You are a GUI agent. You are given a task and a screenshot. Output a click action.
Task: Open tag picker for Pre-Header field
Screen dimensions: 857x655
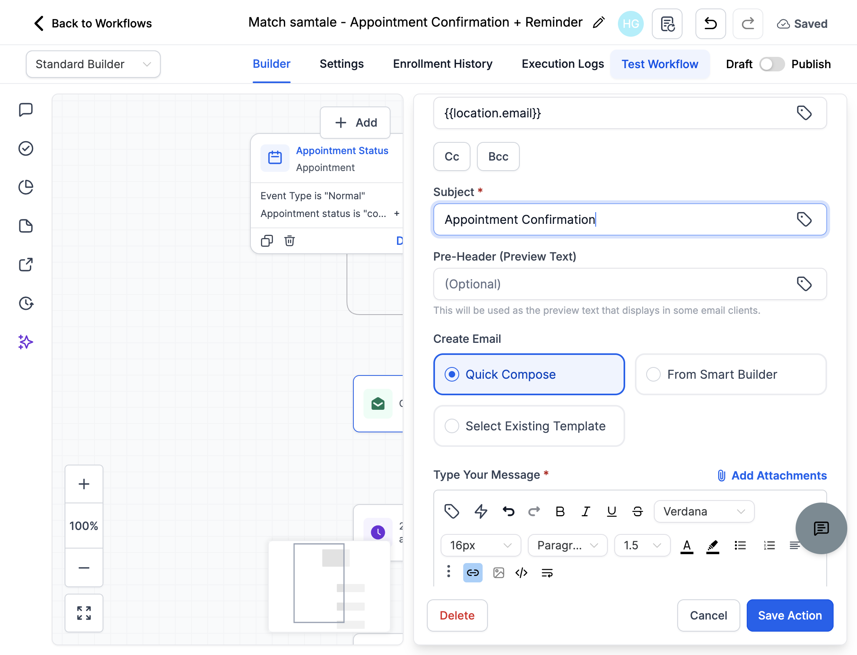(804, 284)
